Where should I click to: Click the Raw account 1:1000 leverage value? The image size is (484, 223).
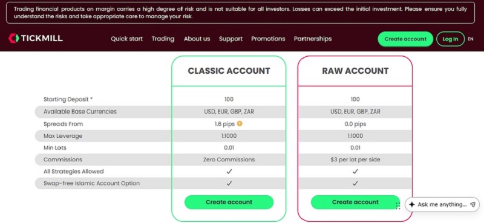coord(355,136)
